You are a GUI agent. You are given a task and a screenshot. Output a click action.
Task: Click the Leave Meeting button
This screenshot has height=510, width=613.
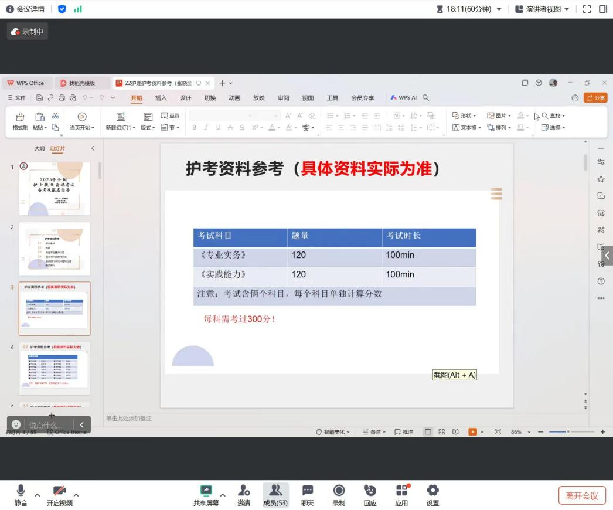pos(581,495)
